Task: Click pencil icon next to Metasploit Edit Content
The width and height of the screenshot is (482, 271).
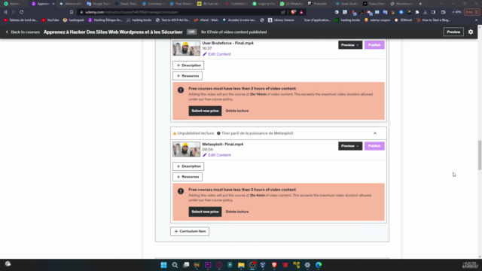Action: (205, 155)
